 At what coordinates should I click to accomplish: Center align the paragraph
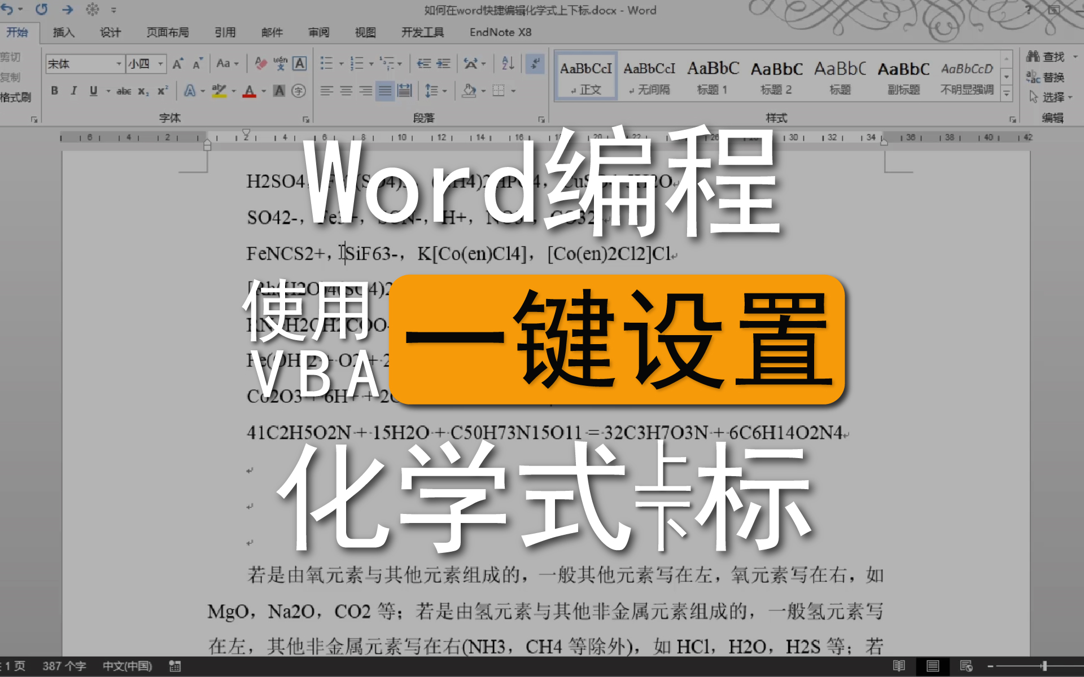pyautogui.click(x=346, y=91)
